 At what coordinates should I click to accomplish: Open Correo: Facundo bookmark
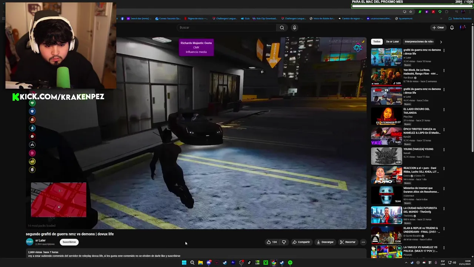168,19
